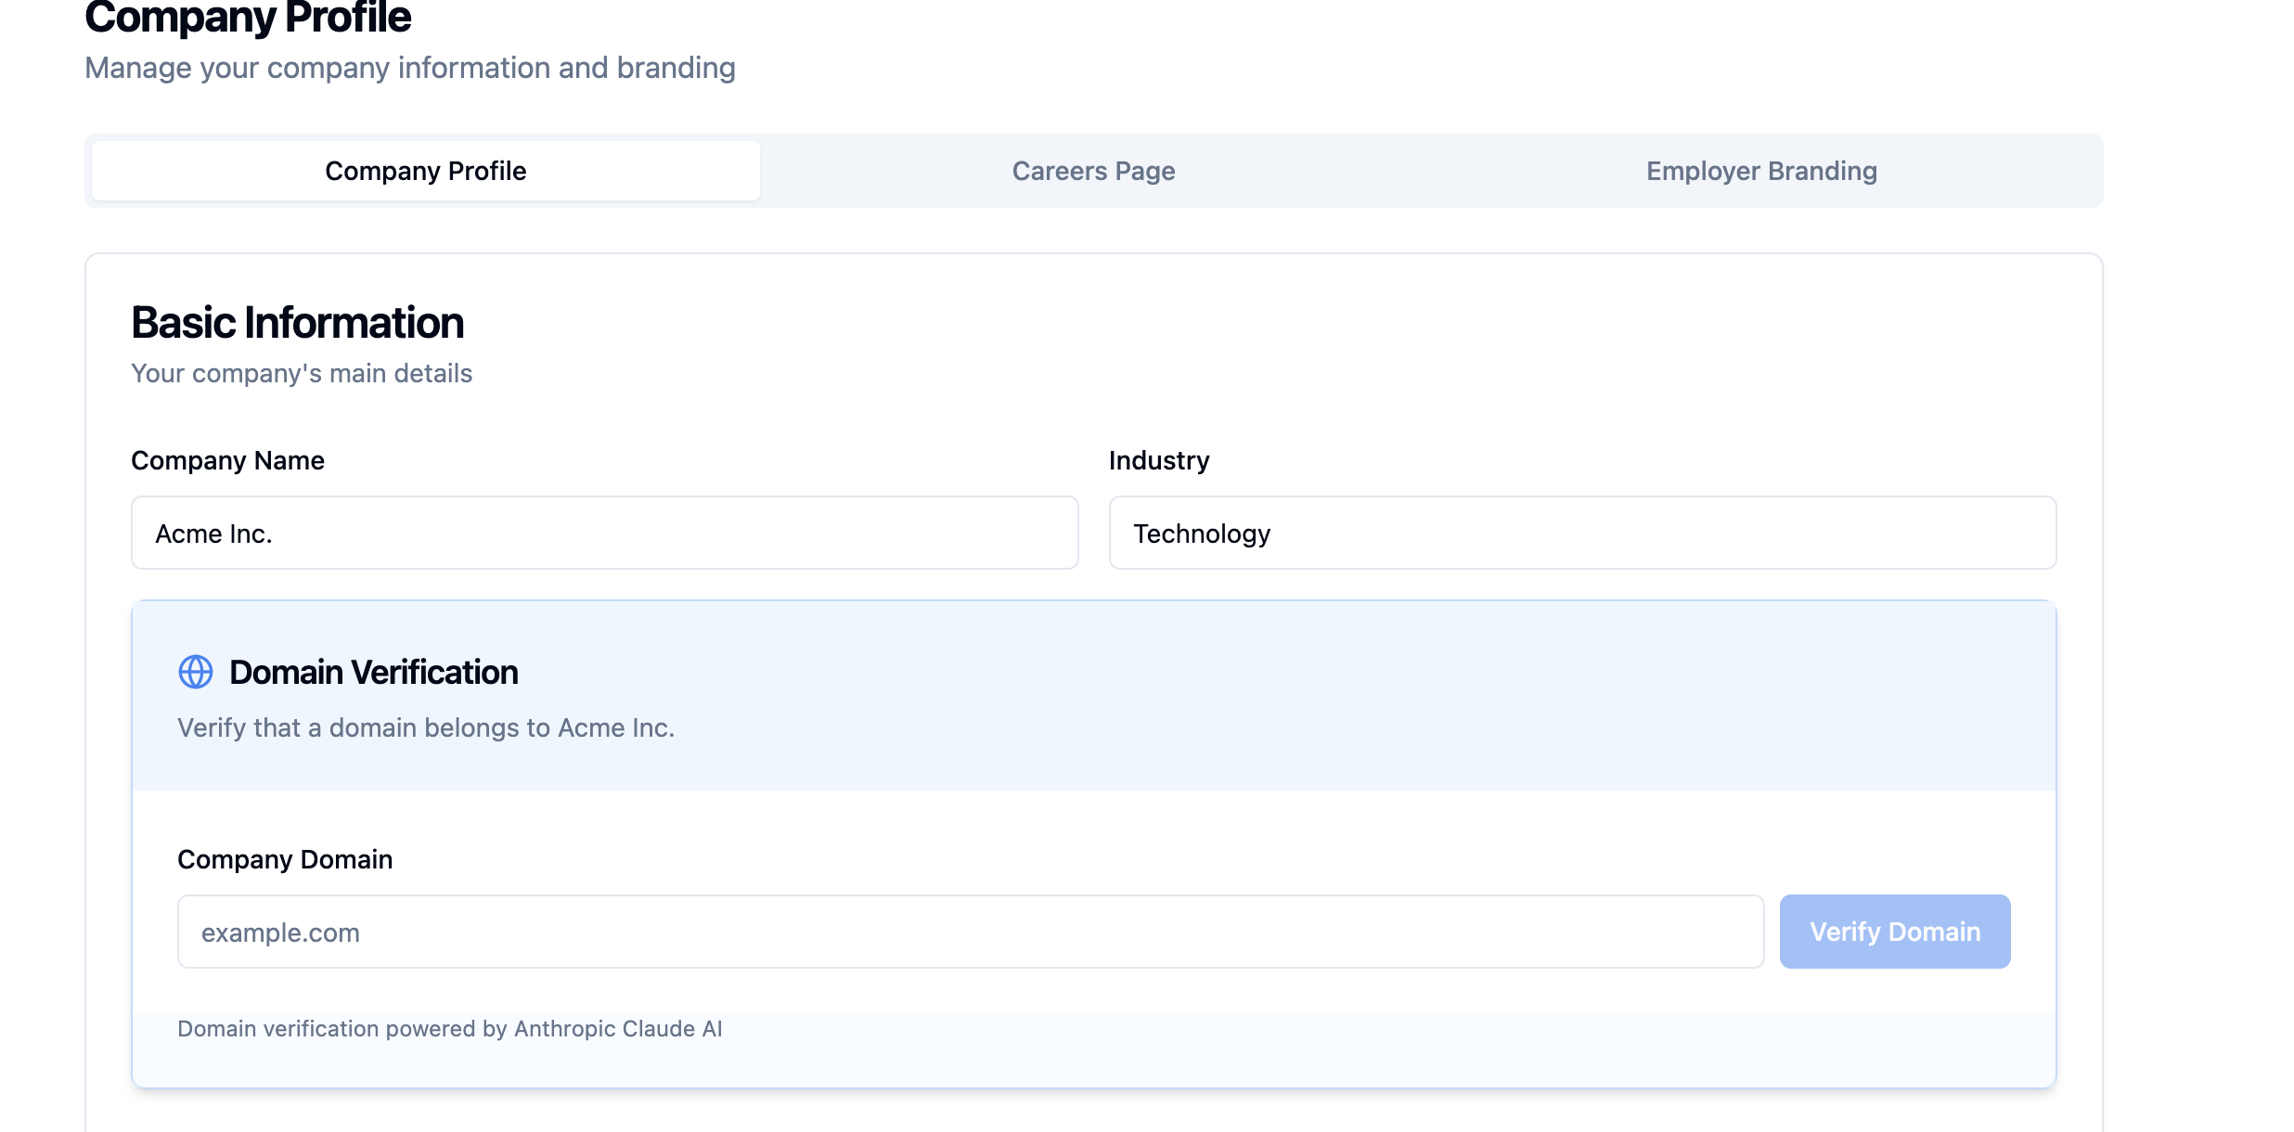
Task: Click 'Manage your company information and branding' subtitle
Action: tap(409, 68)
